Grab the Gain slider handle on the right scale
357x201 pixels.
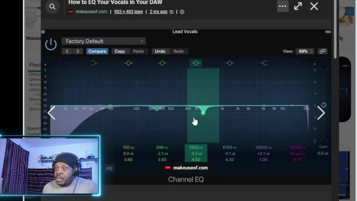pyautogui.click(x=324, y=105)
